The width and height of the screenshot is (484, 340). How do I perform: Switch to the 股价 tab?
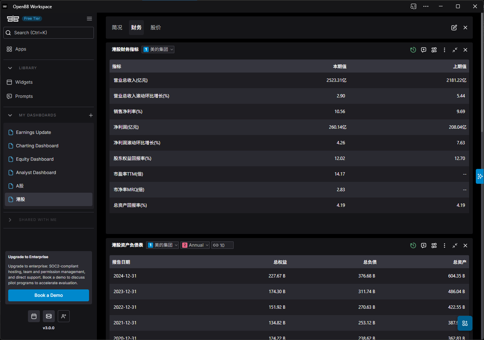pyautogui.click(x=156, y=28)
